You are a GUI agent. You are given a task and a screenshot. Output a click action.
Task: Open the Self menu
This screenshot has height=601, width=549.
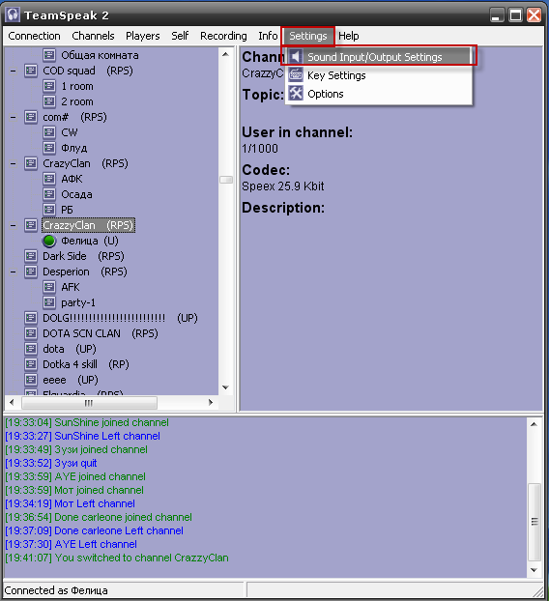pyautogui.click(x=180, y=36)
